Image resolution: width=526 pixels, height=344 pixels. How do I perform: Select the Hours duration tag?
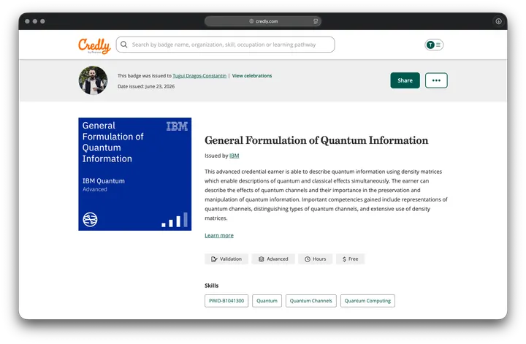(316, 259)
